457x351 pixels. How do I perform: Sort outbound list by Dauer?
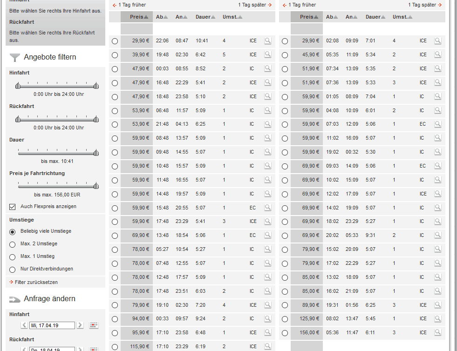coord(205,17)
